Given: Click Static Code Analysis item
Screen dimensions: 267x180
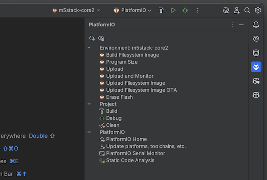Looking at the screenshot, I should coord(130,160).
